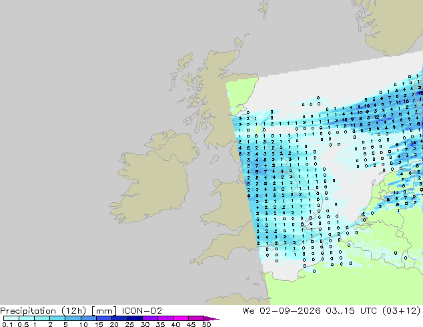Select the 10–15 mm blue legend swatch
423x327 pixels.
tap(88, 318)
